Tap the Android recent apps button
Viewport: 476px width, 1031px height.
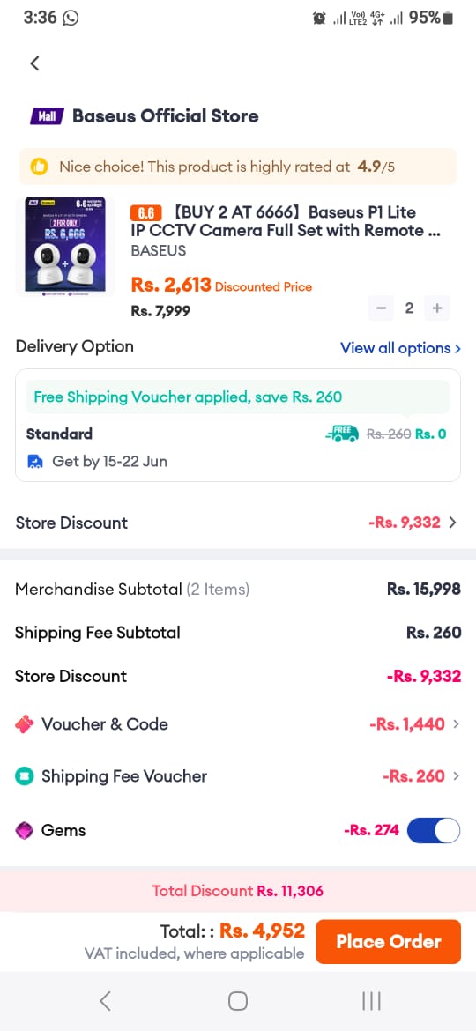(x=371, y=1001)
